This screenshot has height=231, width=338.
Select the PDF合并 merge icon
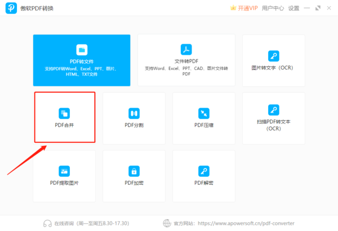64,113
